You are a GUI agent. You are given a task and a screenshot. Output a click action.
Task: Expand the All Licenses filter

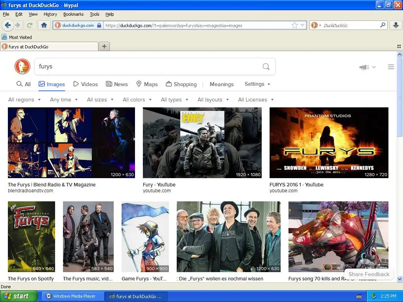[x=256, y=99]
